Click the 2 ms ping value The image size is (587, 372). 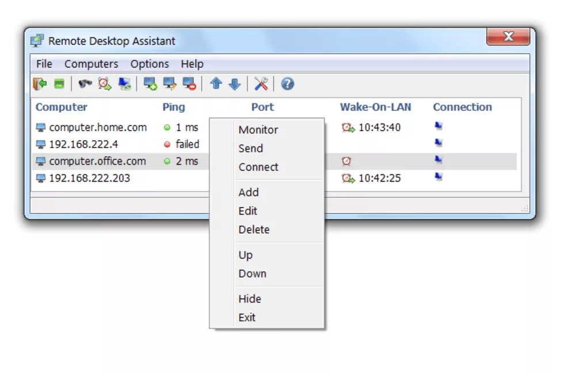click(x=187, y=161)
